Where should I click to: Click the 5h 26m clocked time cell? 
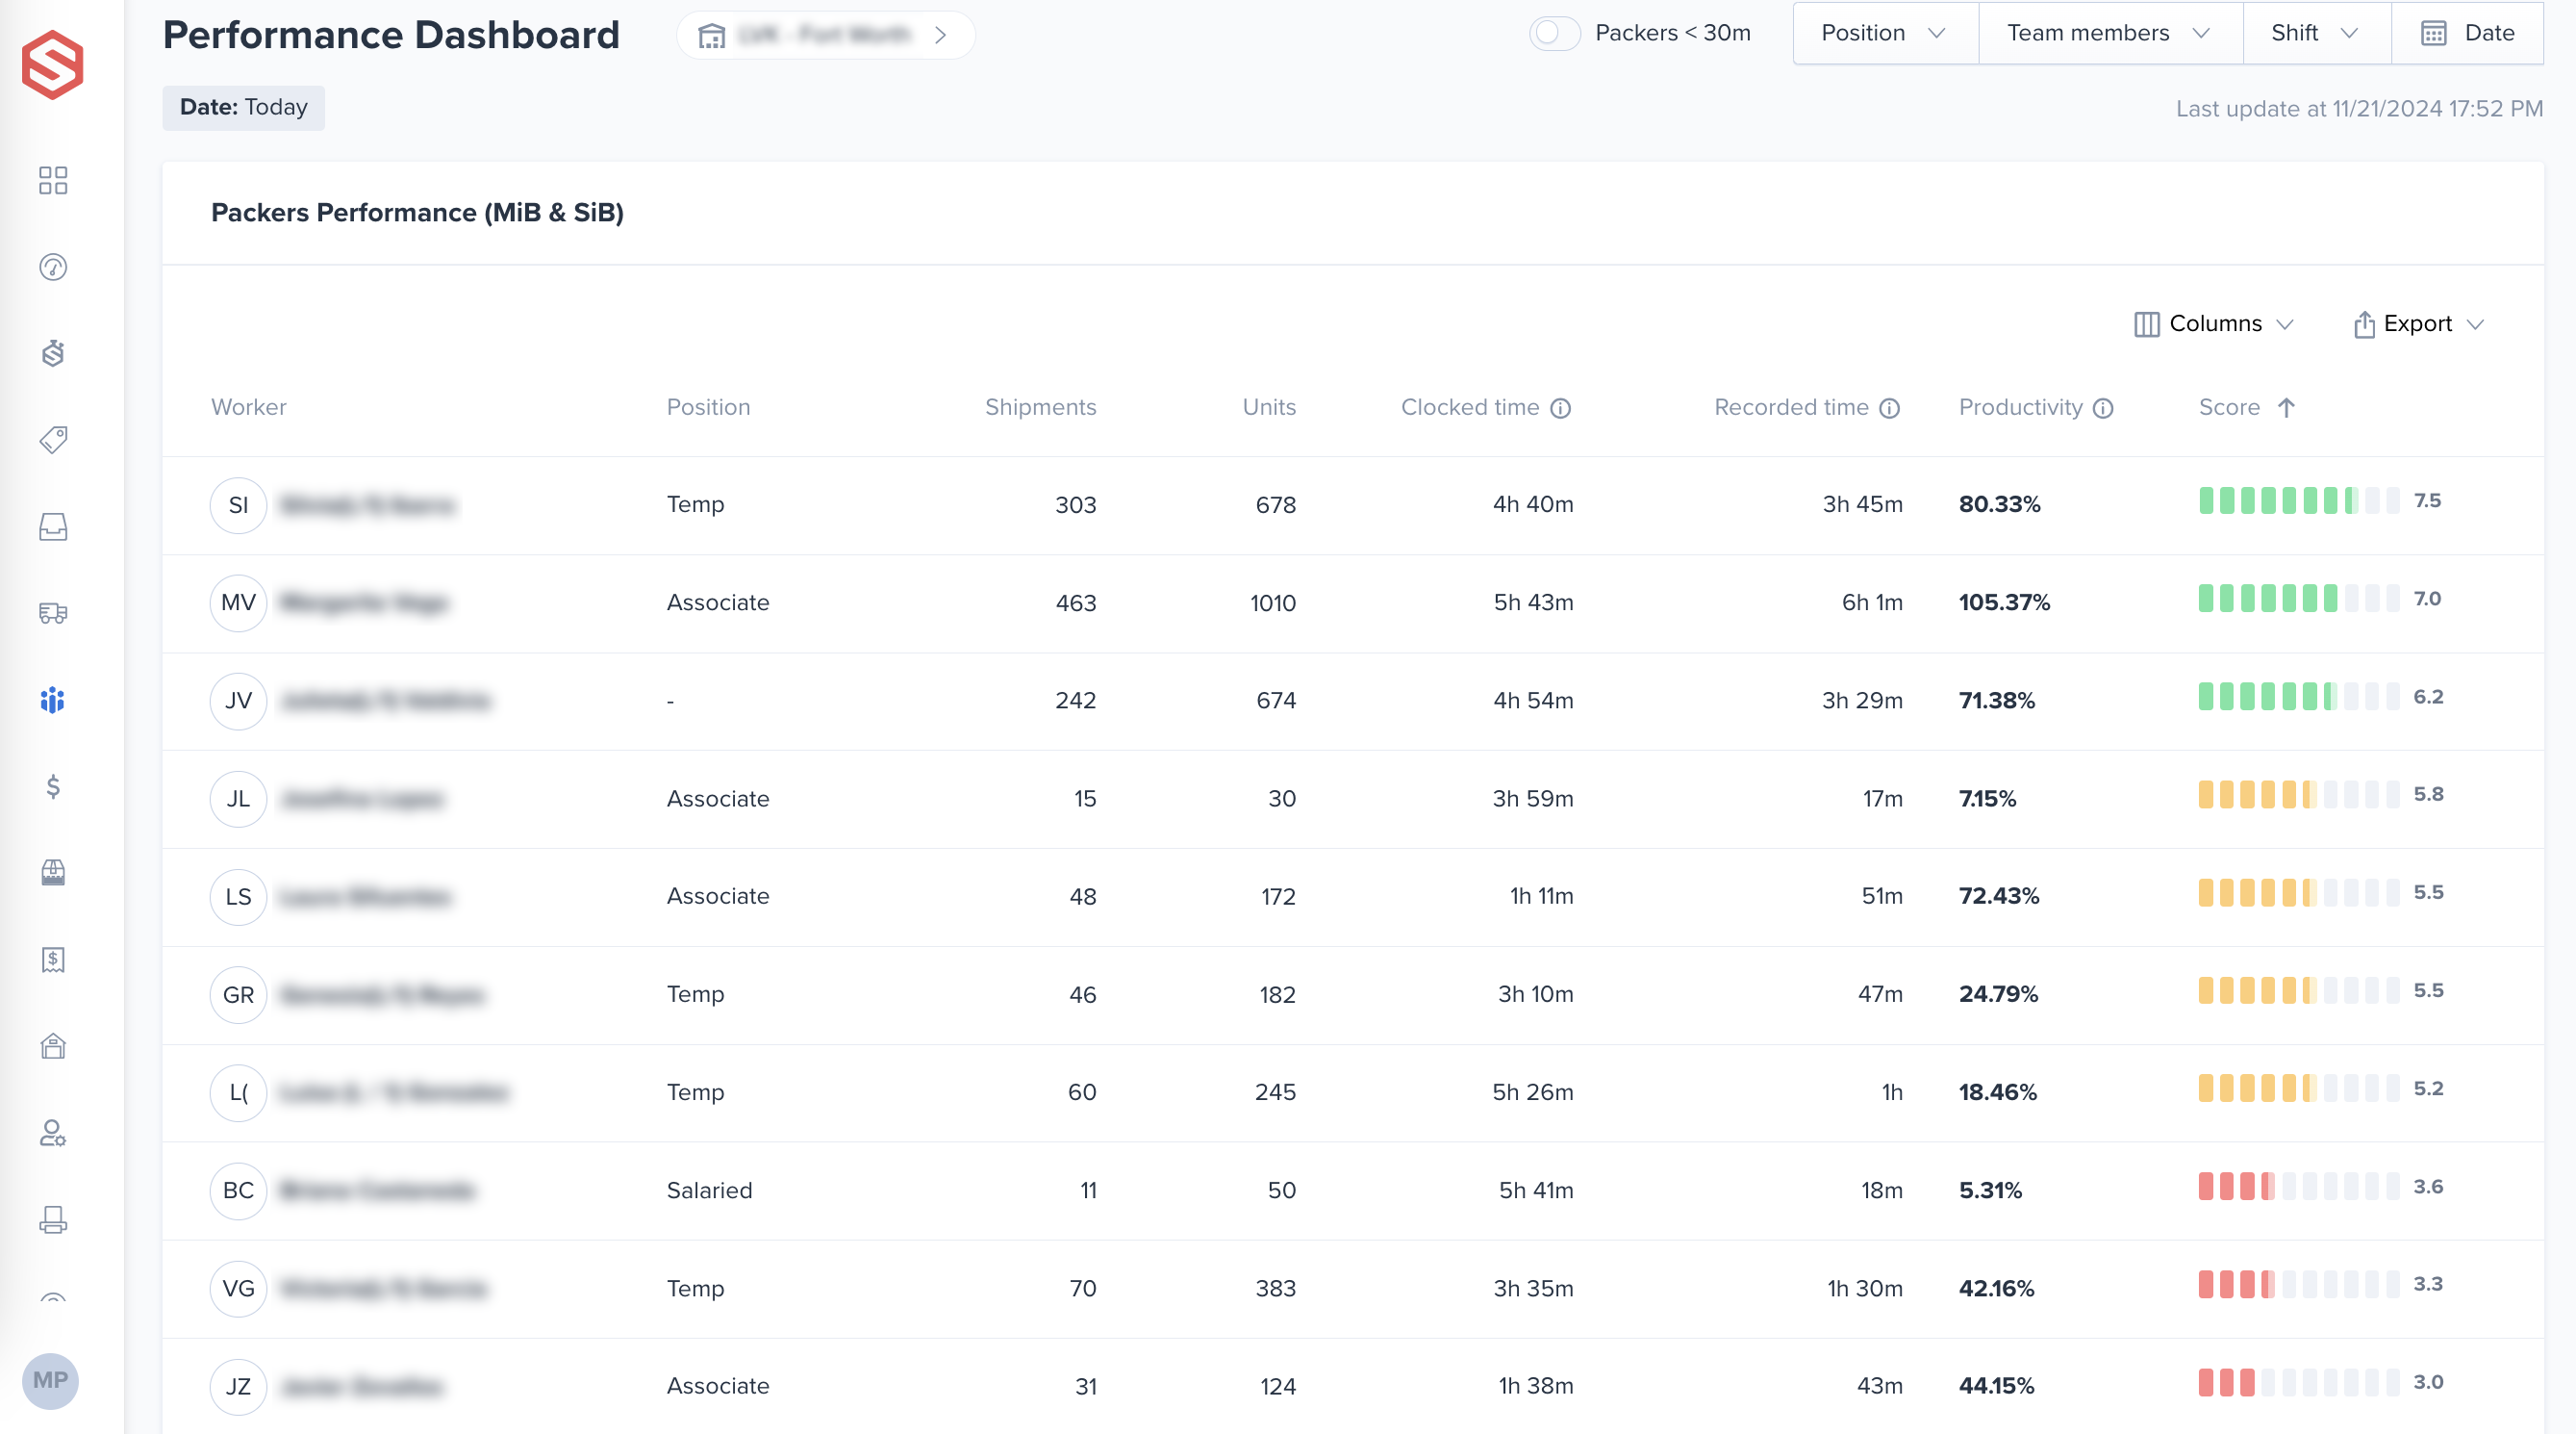1533,1092
